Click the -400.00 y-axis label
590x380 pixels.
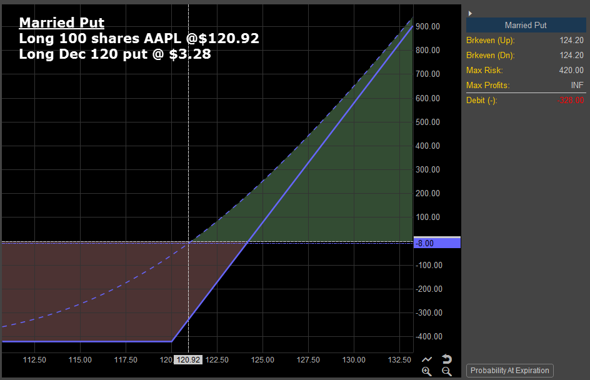click(429, 336)
